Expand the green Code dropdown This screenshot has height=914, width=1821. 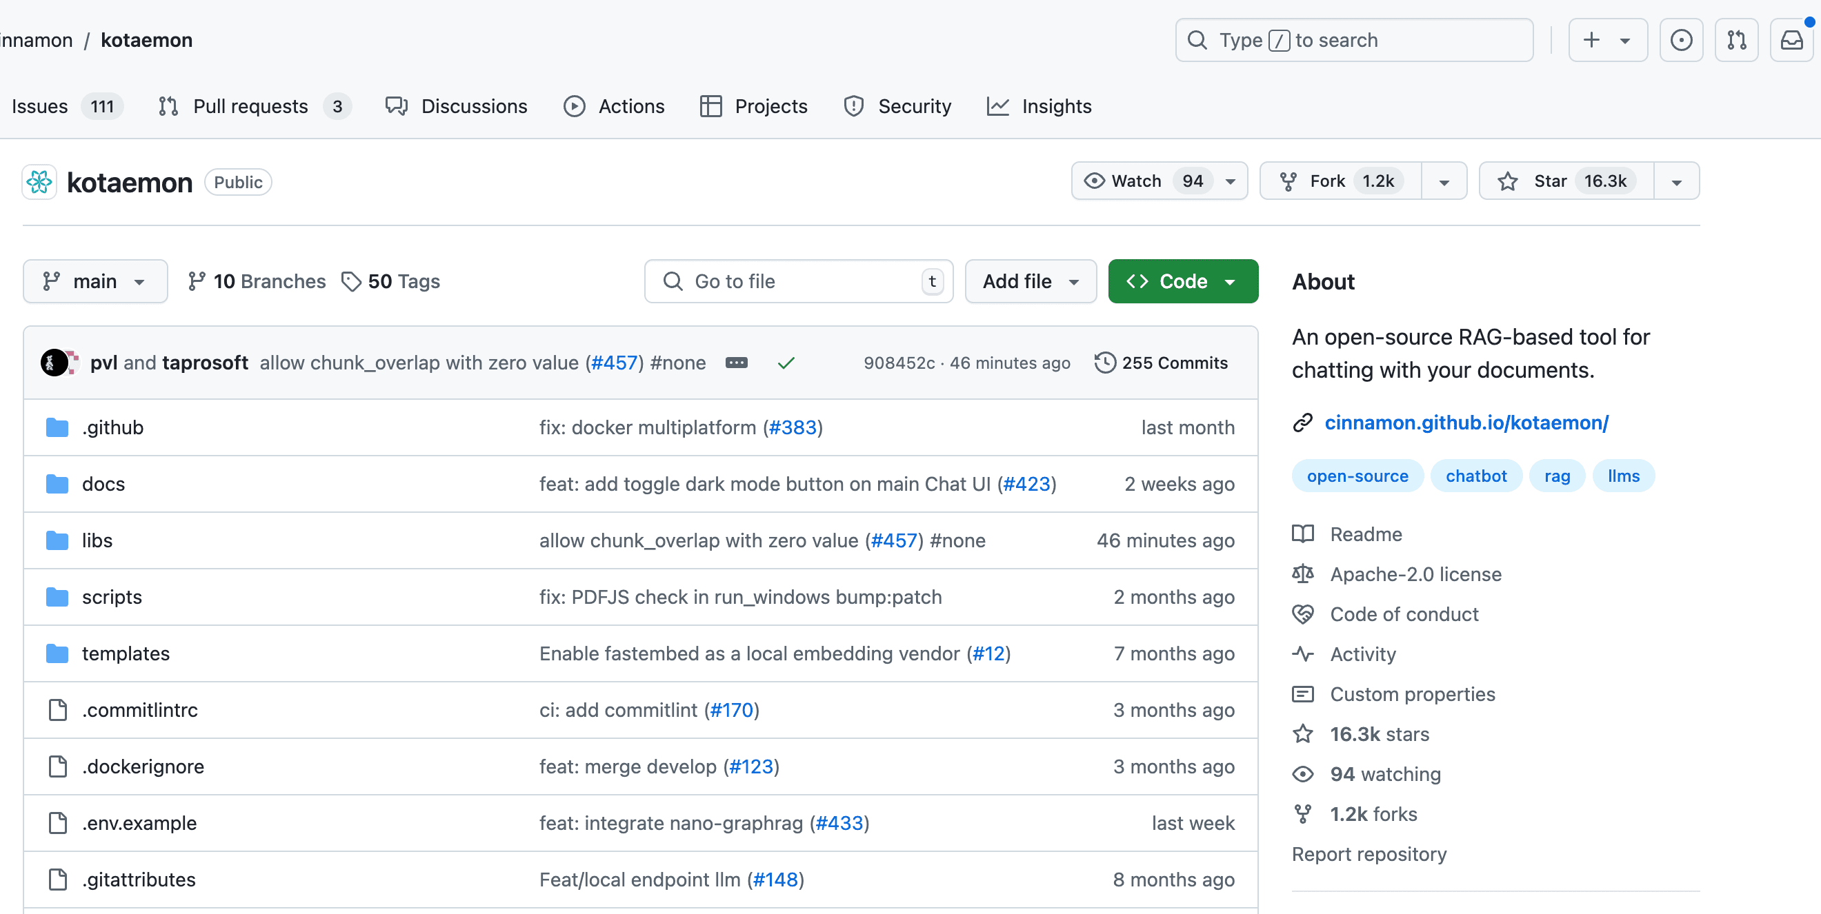pyautogui.click(x=1183, y=281)
